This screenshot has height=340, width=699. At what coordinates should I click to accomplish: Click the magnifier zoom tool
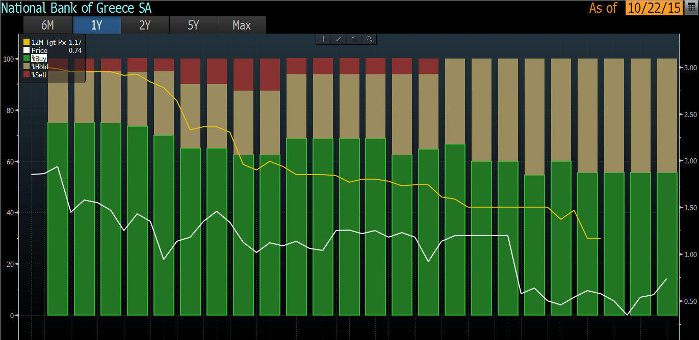pyautogui.click(x=369, y=39)
